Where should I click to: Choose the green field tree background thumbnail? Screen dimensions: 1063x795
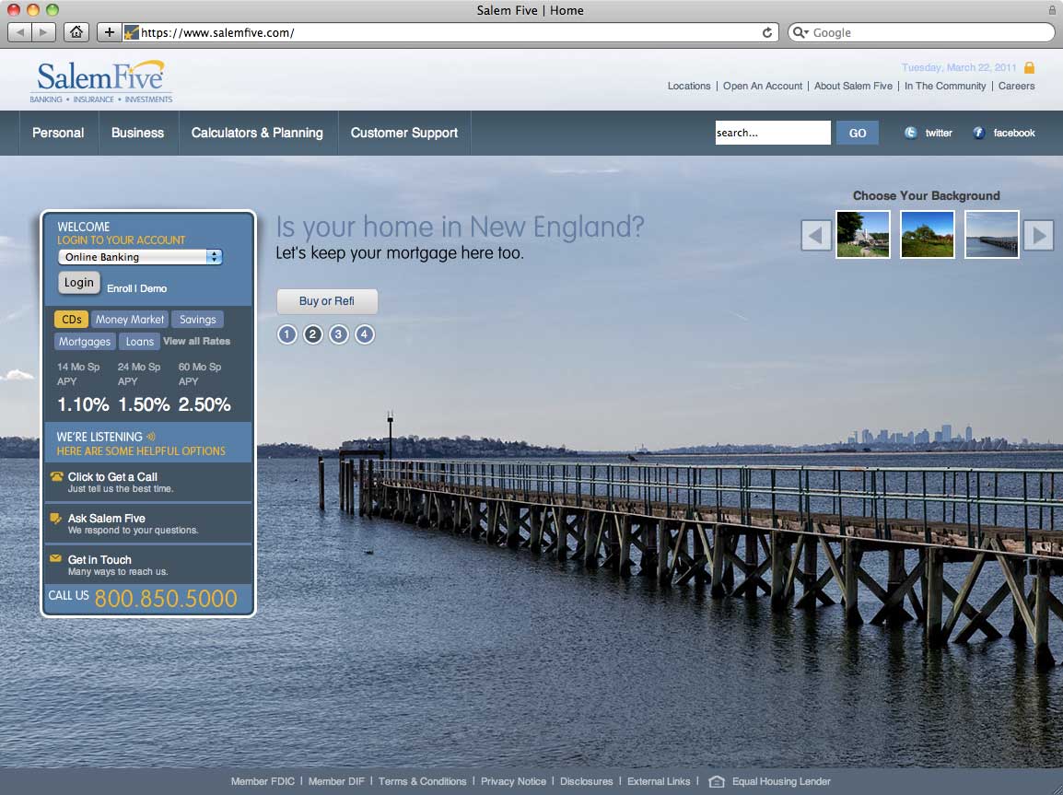(x=928, y=235)
